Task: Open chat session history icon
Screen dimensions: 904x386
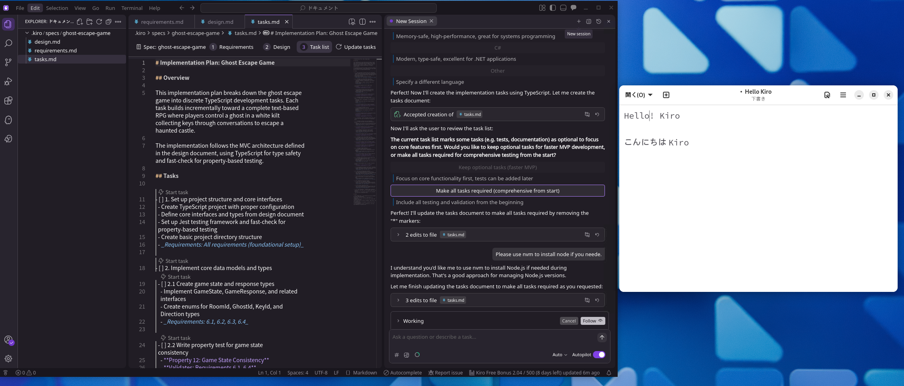Action: click(599, 21)
